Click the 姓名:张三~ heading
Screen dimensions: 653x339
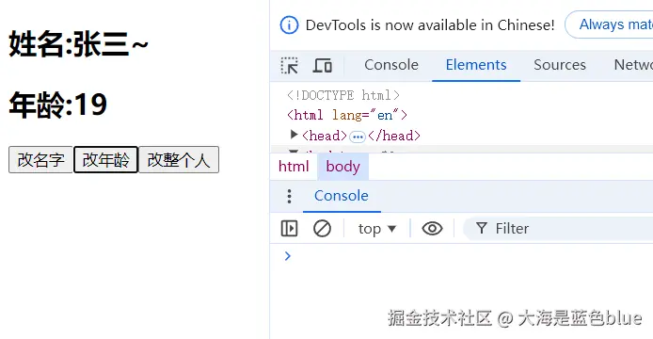pyautogui.click(x=78, y=43)
